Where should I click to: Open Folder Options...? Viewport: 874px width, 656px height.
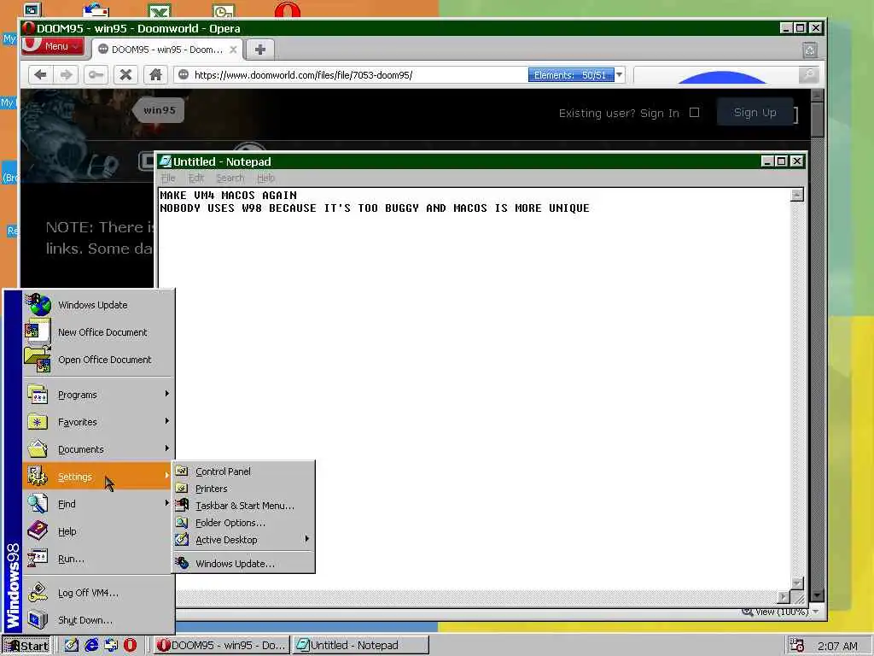coord(243,523)
